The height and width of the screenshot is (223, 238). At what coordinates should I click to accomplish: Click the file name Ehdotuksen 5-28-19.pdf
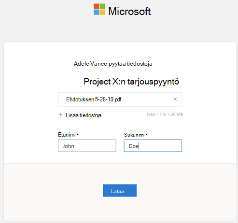click(x=94, y=99)
